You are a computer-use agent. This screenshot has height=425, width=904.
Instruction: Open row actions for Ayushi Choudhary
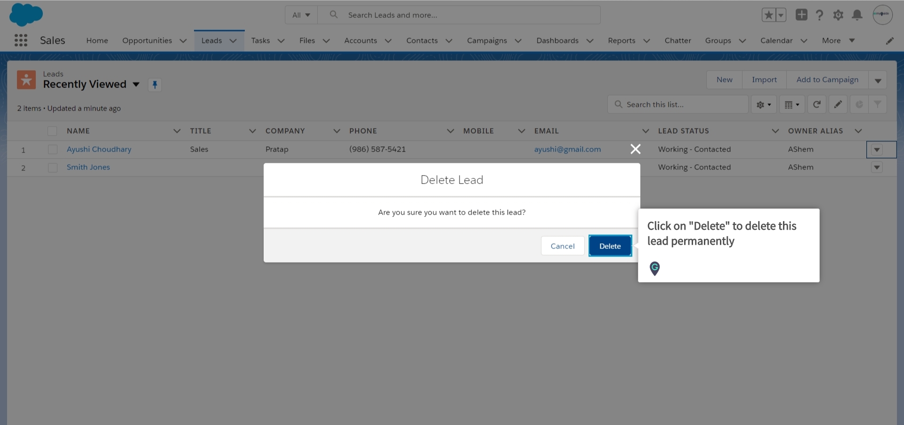click(877, 149)
